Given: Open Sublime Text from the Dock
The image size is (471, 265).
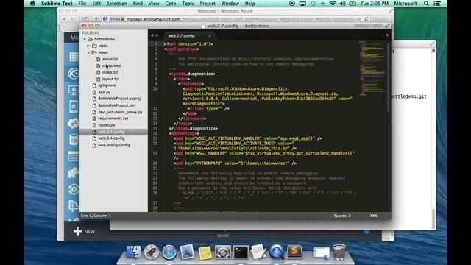Looking at the screenshot, I should [x=294, y=252].
